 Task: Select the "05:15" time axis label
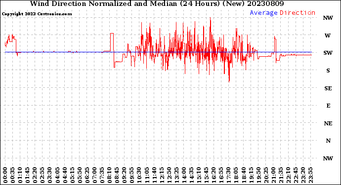tap(72, 175)
